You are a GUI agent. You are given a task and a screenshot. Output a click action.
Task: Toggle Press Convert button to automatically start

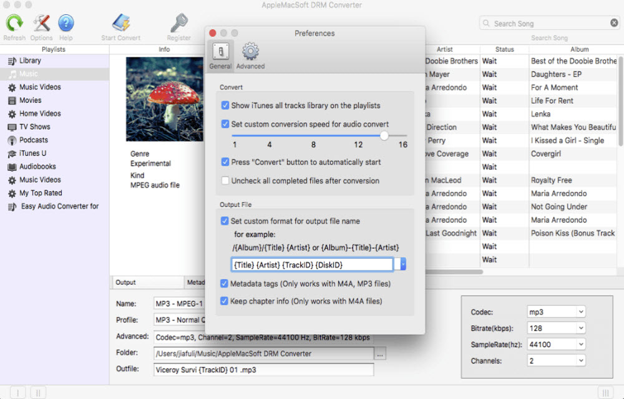[225, 162]
